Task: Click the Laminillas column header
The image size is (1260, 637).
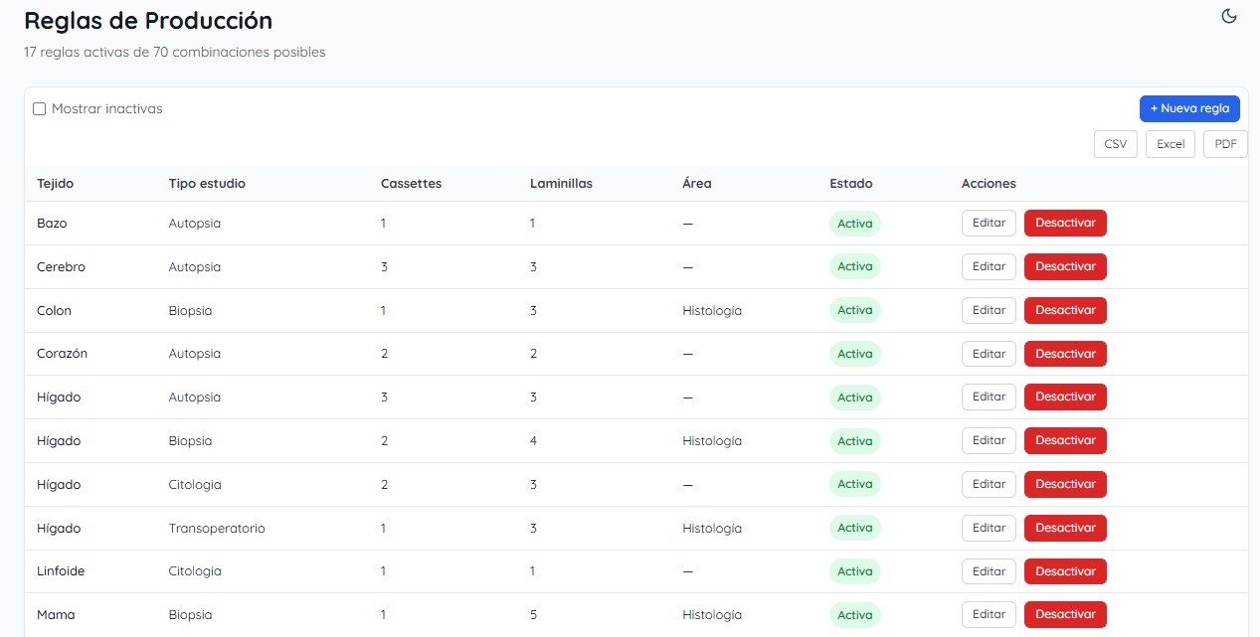Action: pos(561,184)
